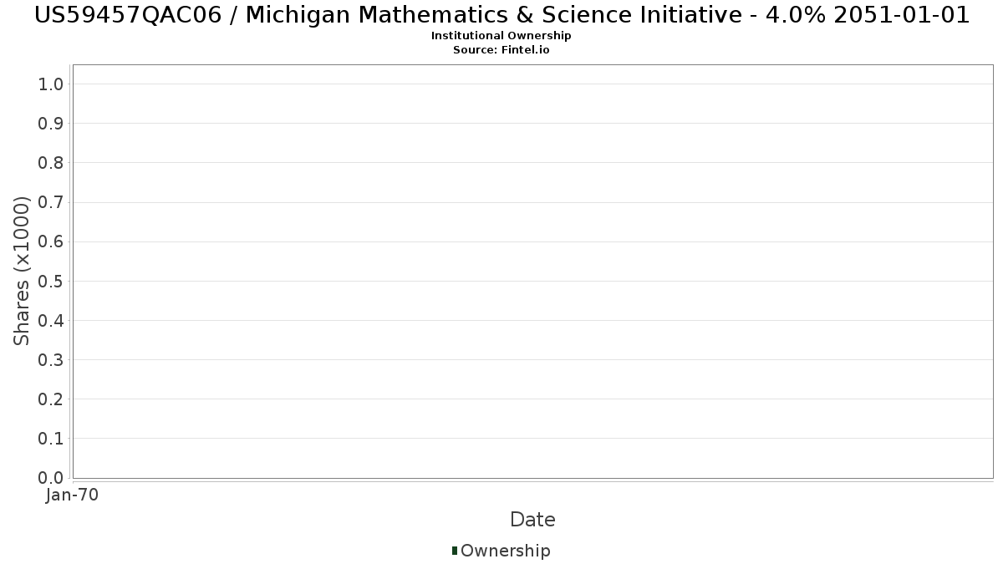Select the 0.3 y-axis tick label
This screenshot has width=1003, height=564.
(50, 359)
